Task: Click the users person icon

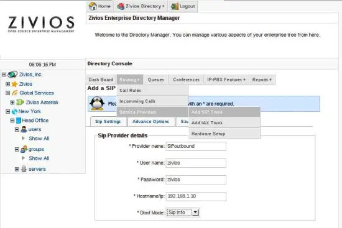Action: 24,129
